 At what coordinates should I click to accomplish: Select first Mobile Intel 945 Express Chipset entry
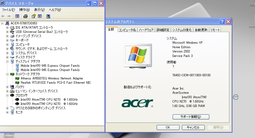(x=50, y=66)
